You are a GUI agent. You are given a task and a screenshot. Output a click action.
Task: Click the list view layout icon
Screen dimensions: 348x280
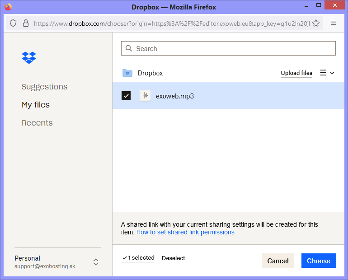coord(323,73)
